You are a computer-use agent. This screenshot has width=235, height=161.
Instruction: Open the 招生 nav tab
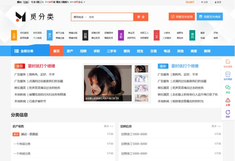coord(140,51)
